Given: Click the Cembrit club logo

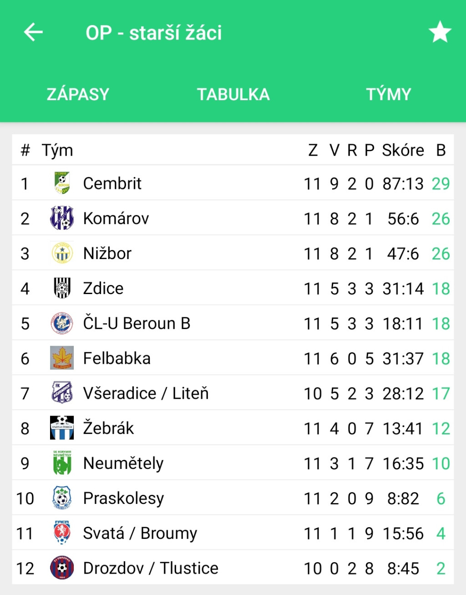Looking at the screenshot, I should point(62,183).
